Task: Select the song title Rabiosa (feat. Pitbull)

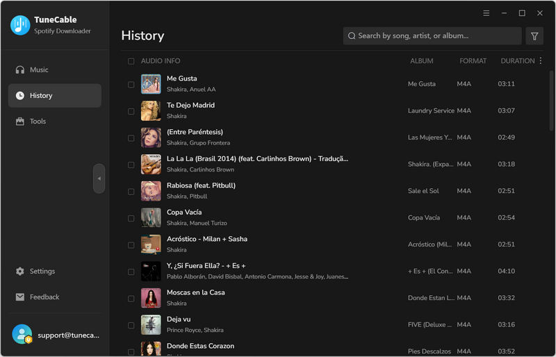Action: tap(201, 185)
